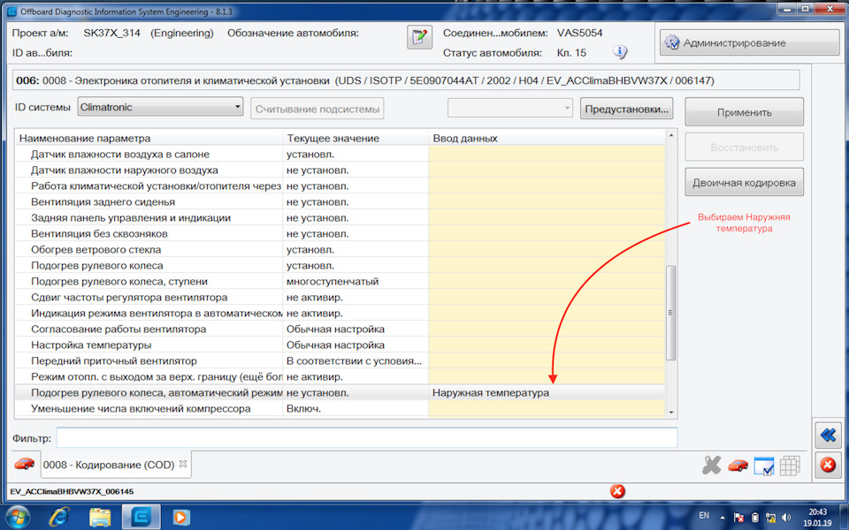Open the Администрирование panel
Image resolution: width=849 pixels, height=530 pixels.
click(749, 42)
